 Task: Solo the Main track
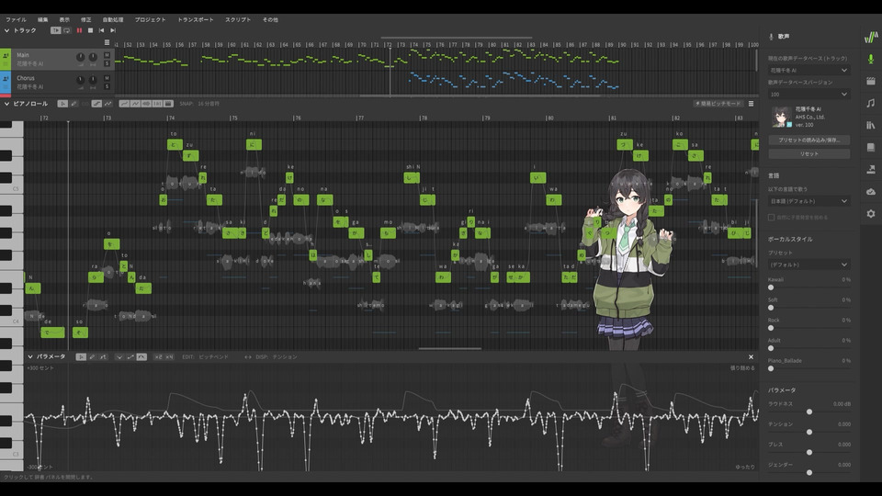point(107,63)
